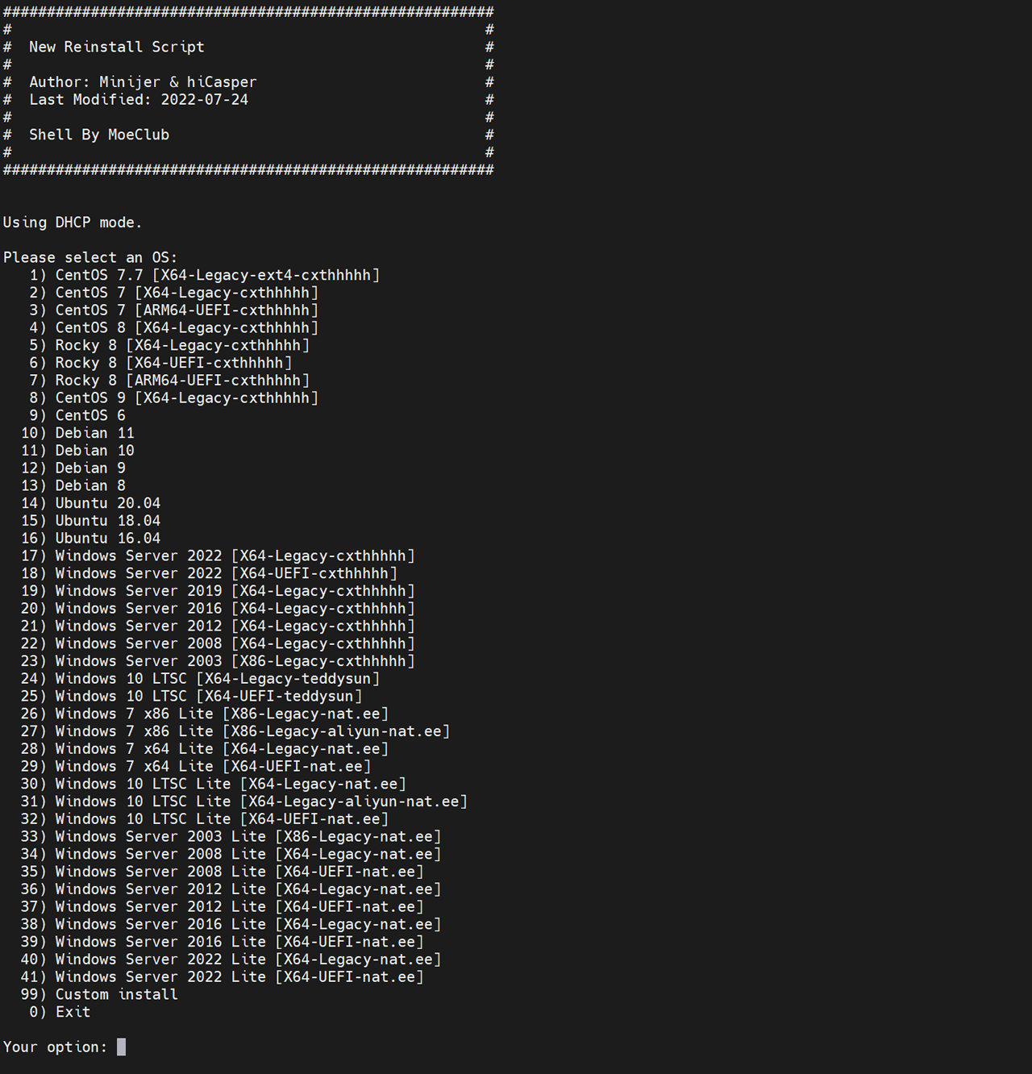Screen dimensions: 1032x1074
Task: Click Windows Server 2022 X64-UEFI-cxthhhhh option
Action: (210, 573)
